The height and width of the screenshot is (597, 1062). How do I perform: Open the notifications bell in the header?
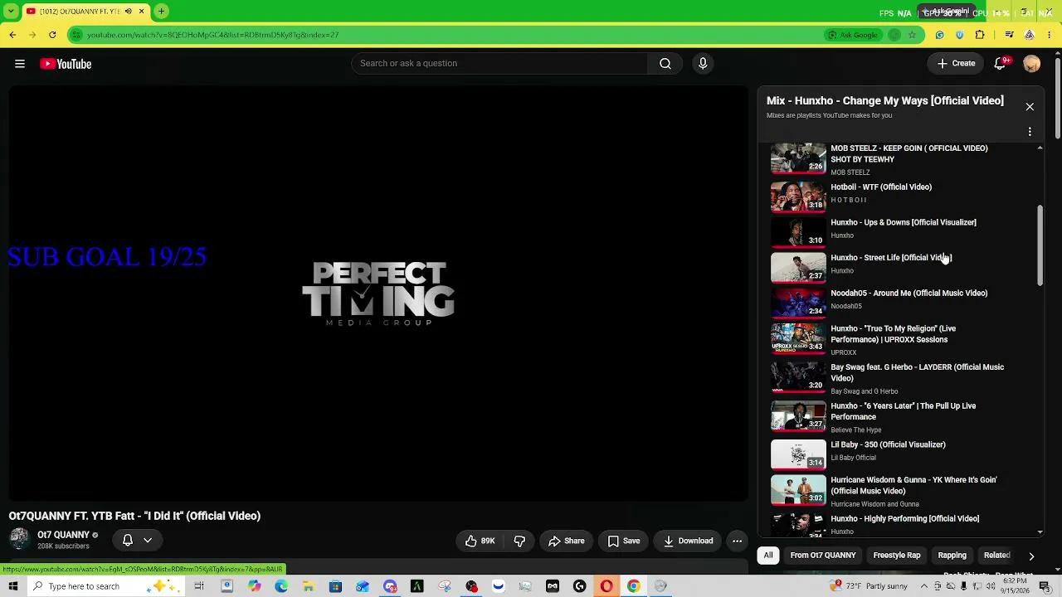(1000, 64)
